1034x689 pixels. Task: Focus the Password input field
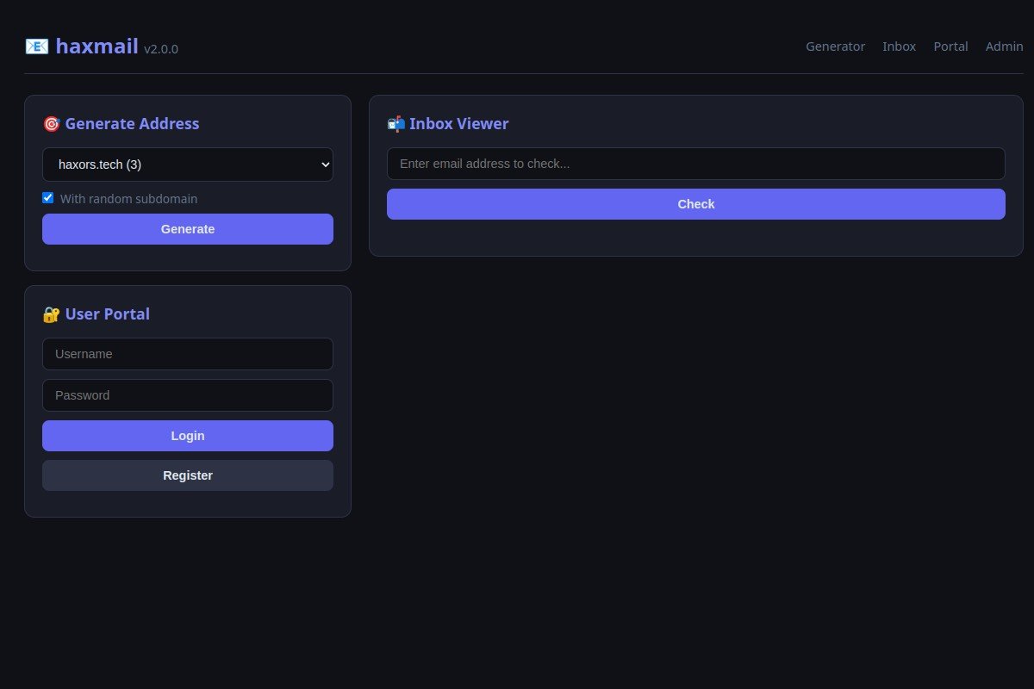point(188,395)
